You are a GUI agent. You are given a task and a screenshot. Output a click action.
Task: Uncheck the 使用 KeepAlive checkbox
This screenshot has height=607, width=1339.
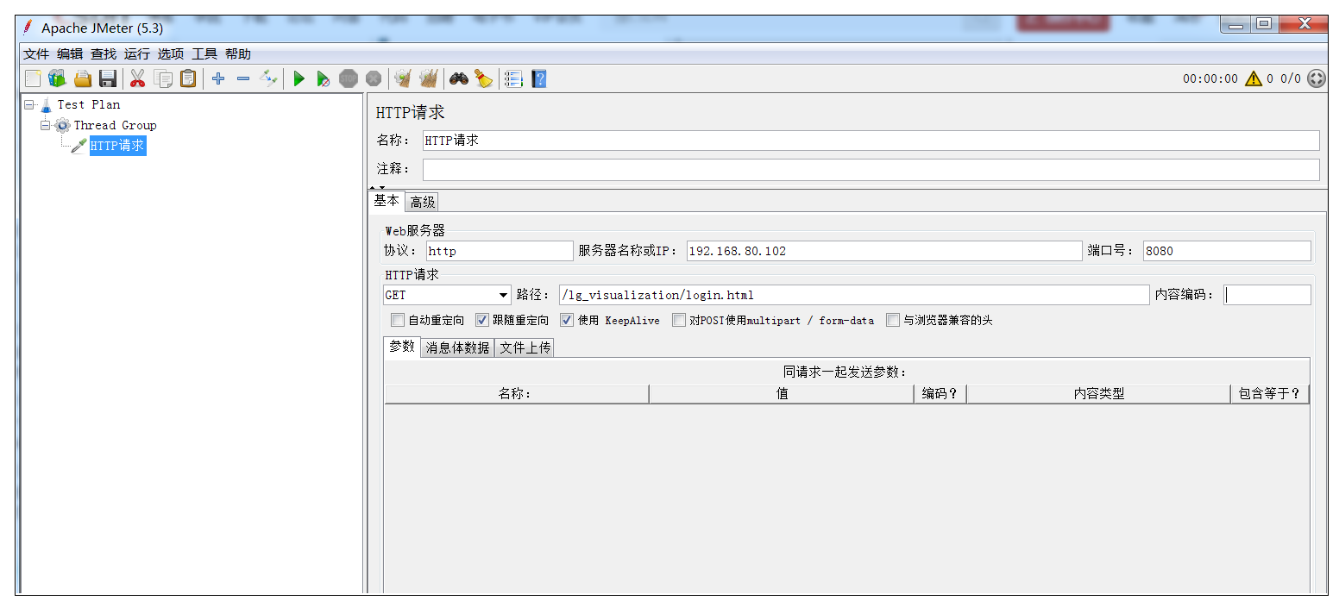pos(567,320)
